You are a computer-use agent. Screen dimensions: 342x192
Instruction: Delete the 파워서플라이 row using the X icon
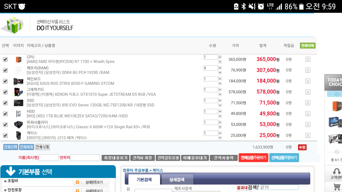click(308, 125)
